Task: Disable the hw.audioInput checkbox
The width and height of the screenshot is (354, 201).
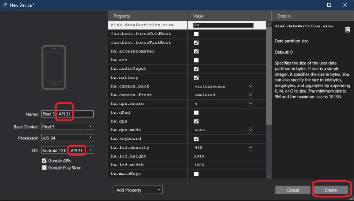Action: [x=196, y=69]
